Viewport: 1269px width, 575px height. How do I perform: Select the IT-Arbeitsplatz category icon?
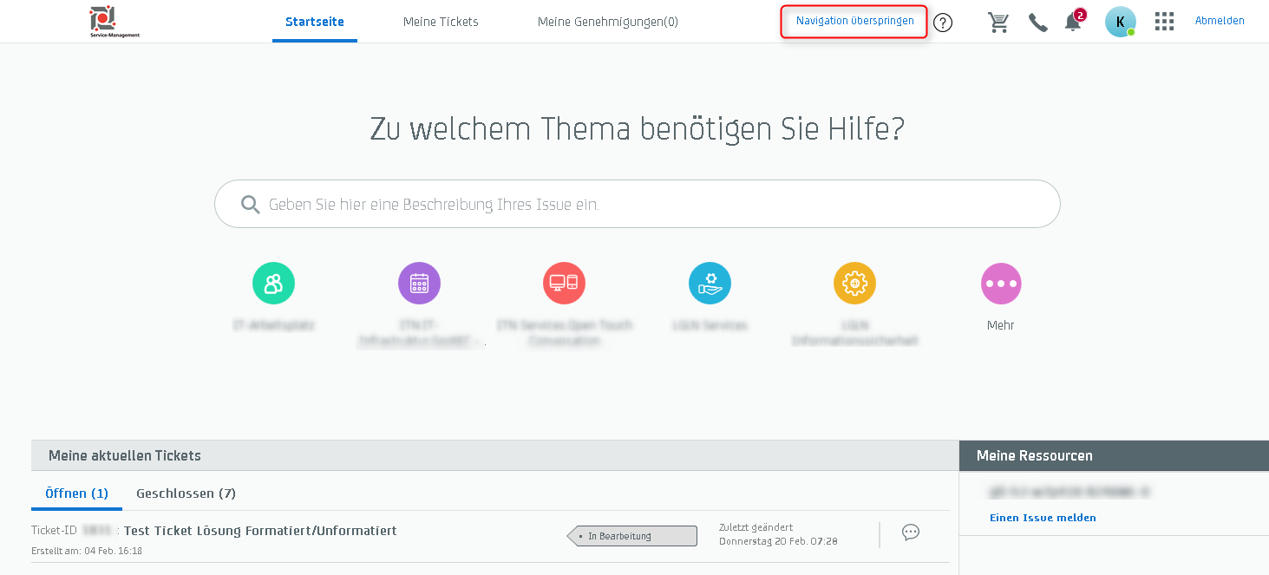[273, 283]
